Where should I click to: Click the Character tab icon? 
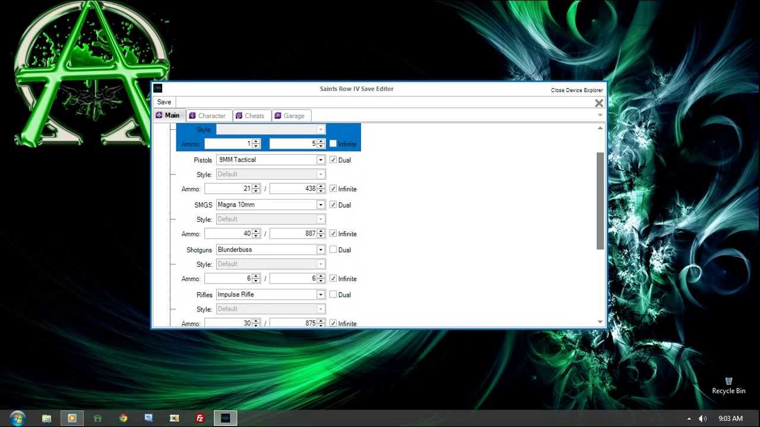tap(192, 116)
